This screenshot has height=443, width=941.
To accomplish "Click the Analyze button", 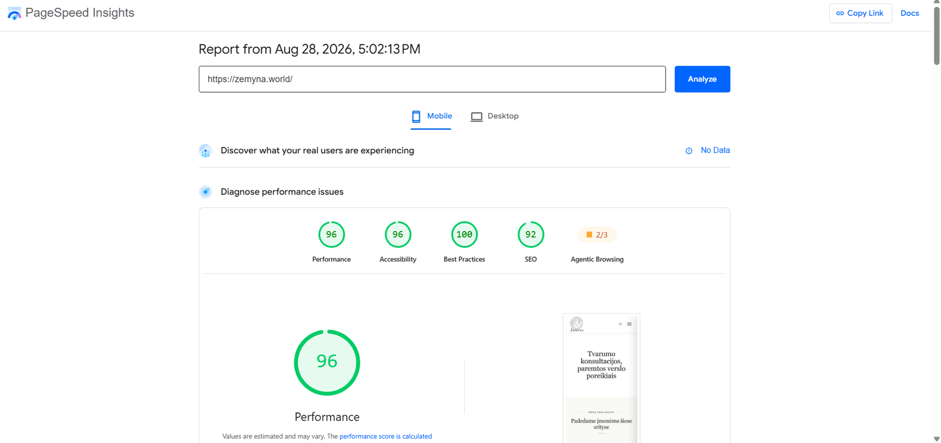I will (702, 79).
